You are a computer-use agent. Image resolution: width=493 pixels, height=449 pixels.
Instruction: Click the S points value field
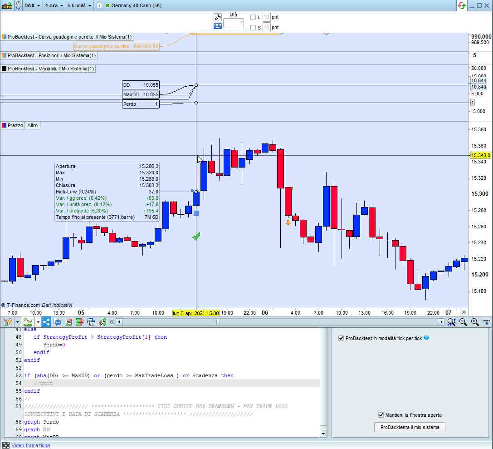click(266, 27)
